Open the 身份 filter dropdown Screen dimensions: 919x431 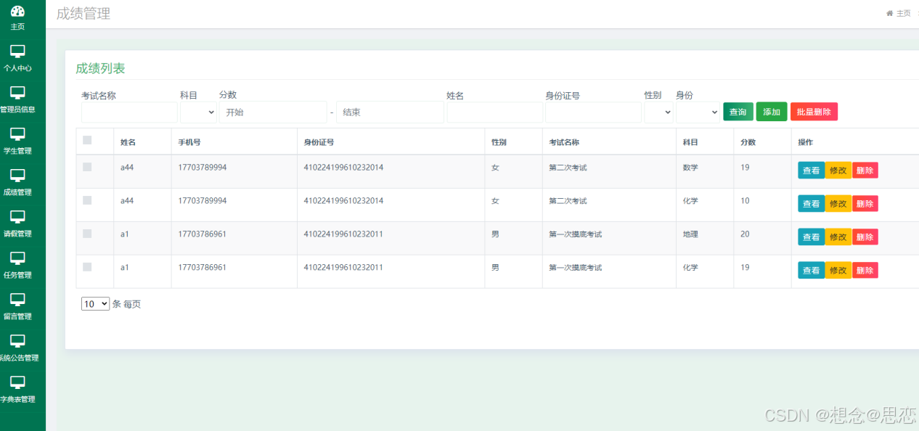click(698, 112)
